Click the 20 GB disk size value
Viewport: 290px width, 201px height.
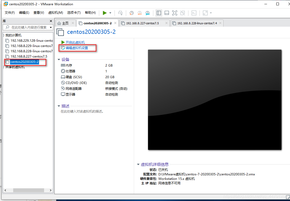coord(110,77)
